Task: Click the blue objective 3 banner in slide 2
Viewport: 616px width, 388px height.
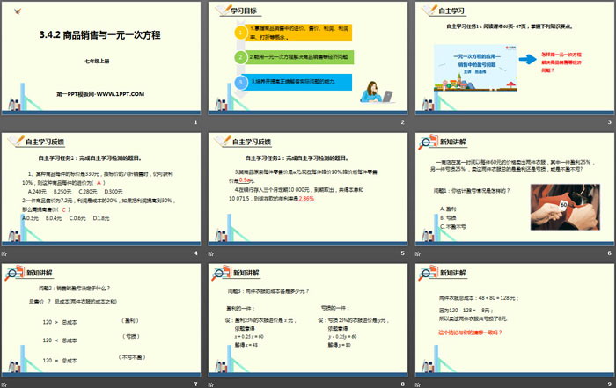Action: (x=298, y=82)
